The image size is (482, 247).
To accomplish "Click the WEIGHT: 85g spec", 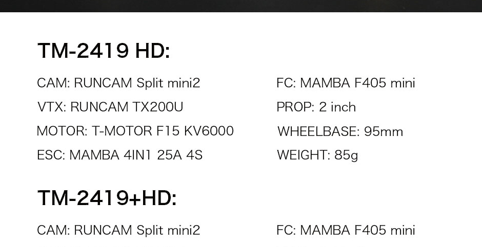I will tap(317, 155).
